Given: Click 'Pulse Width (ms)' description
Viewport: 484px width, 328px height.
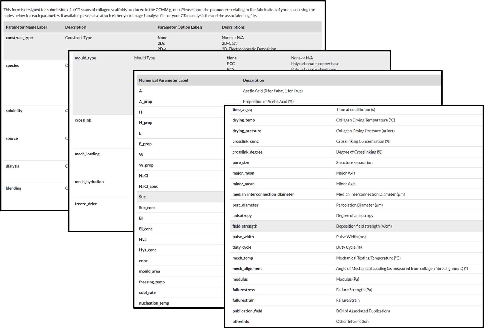Looking at the screenshot, I should [351, 237].
